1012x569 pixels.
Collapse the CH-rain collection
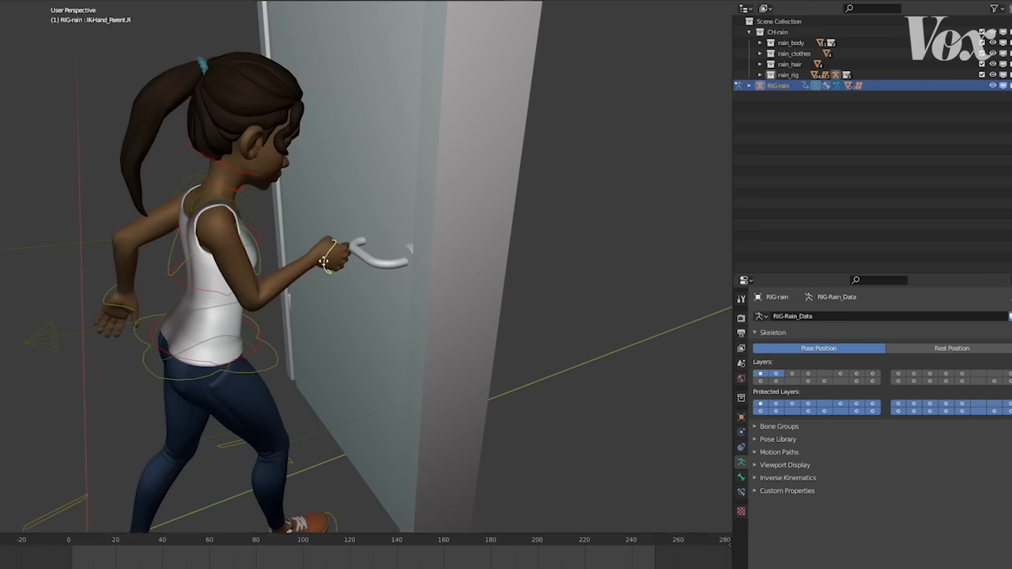click(749, 32)
